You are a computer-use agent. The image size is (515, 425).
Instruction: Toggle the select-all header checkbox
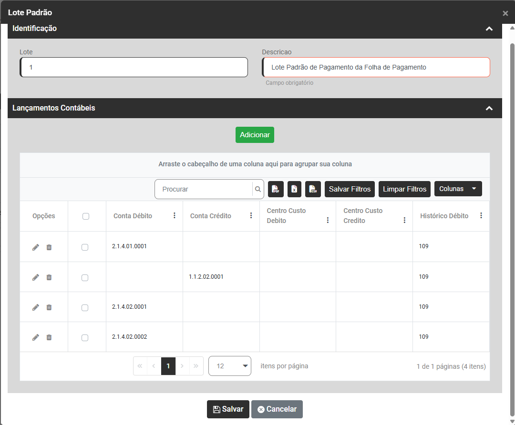[86, 216]
